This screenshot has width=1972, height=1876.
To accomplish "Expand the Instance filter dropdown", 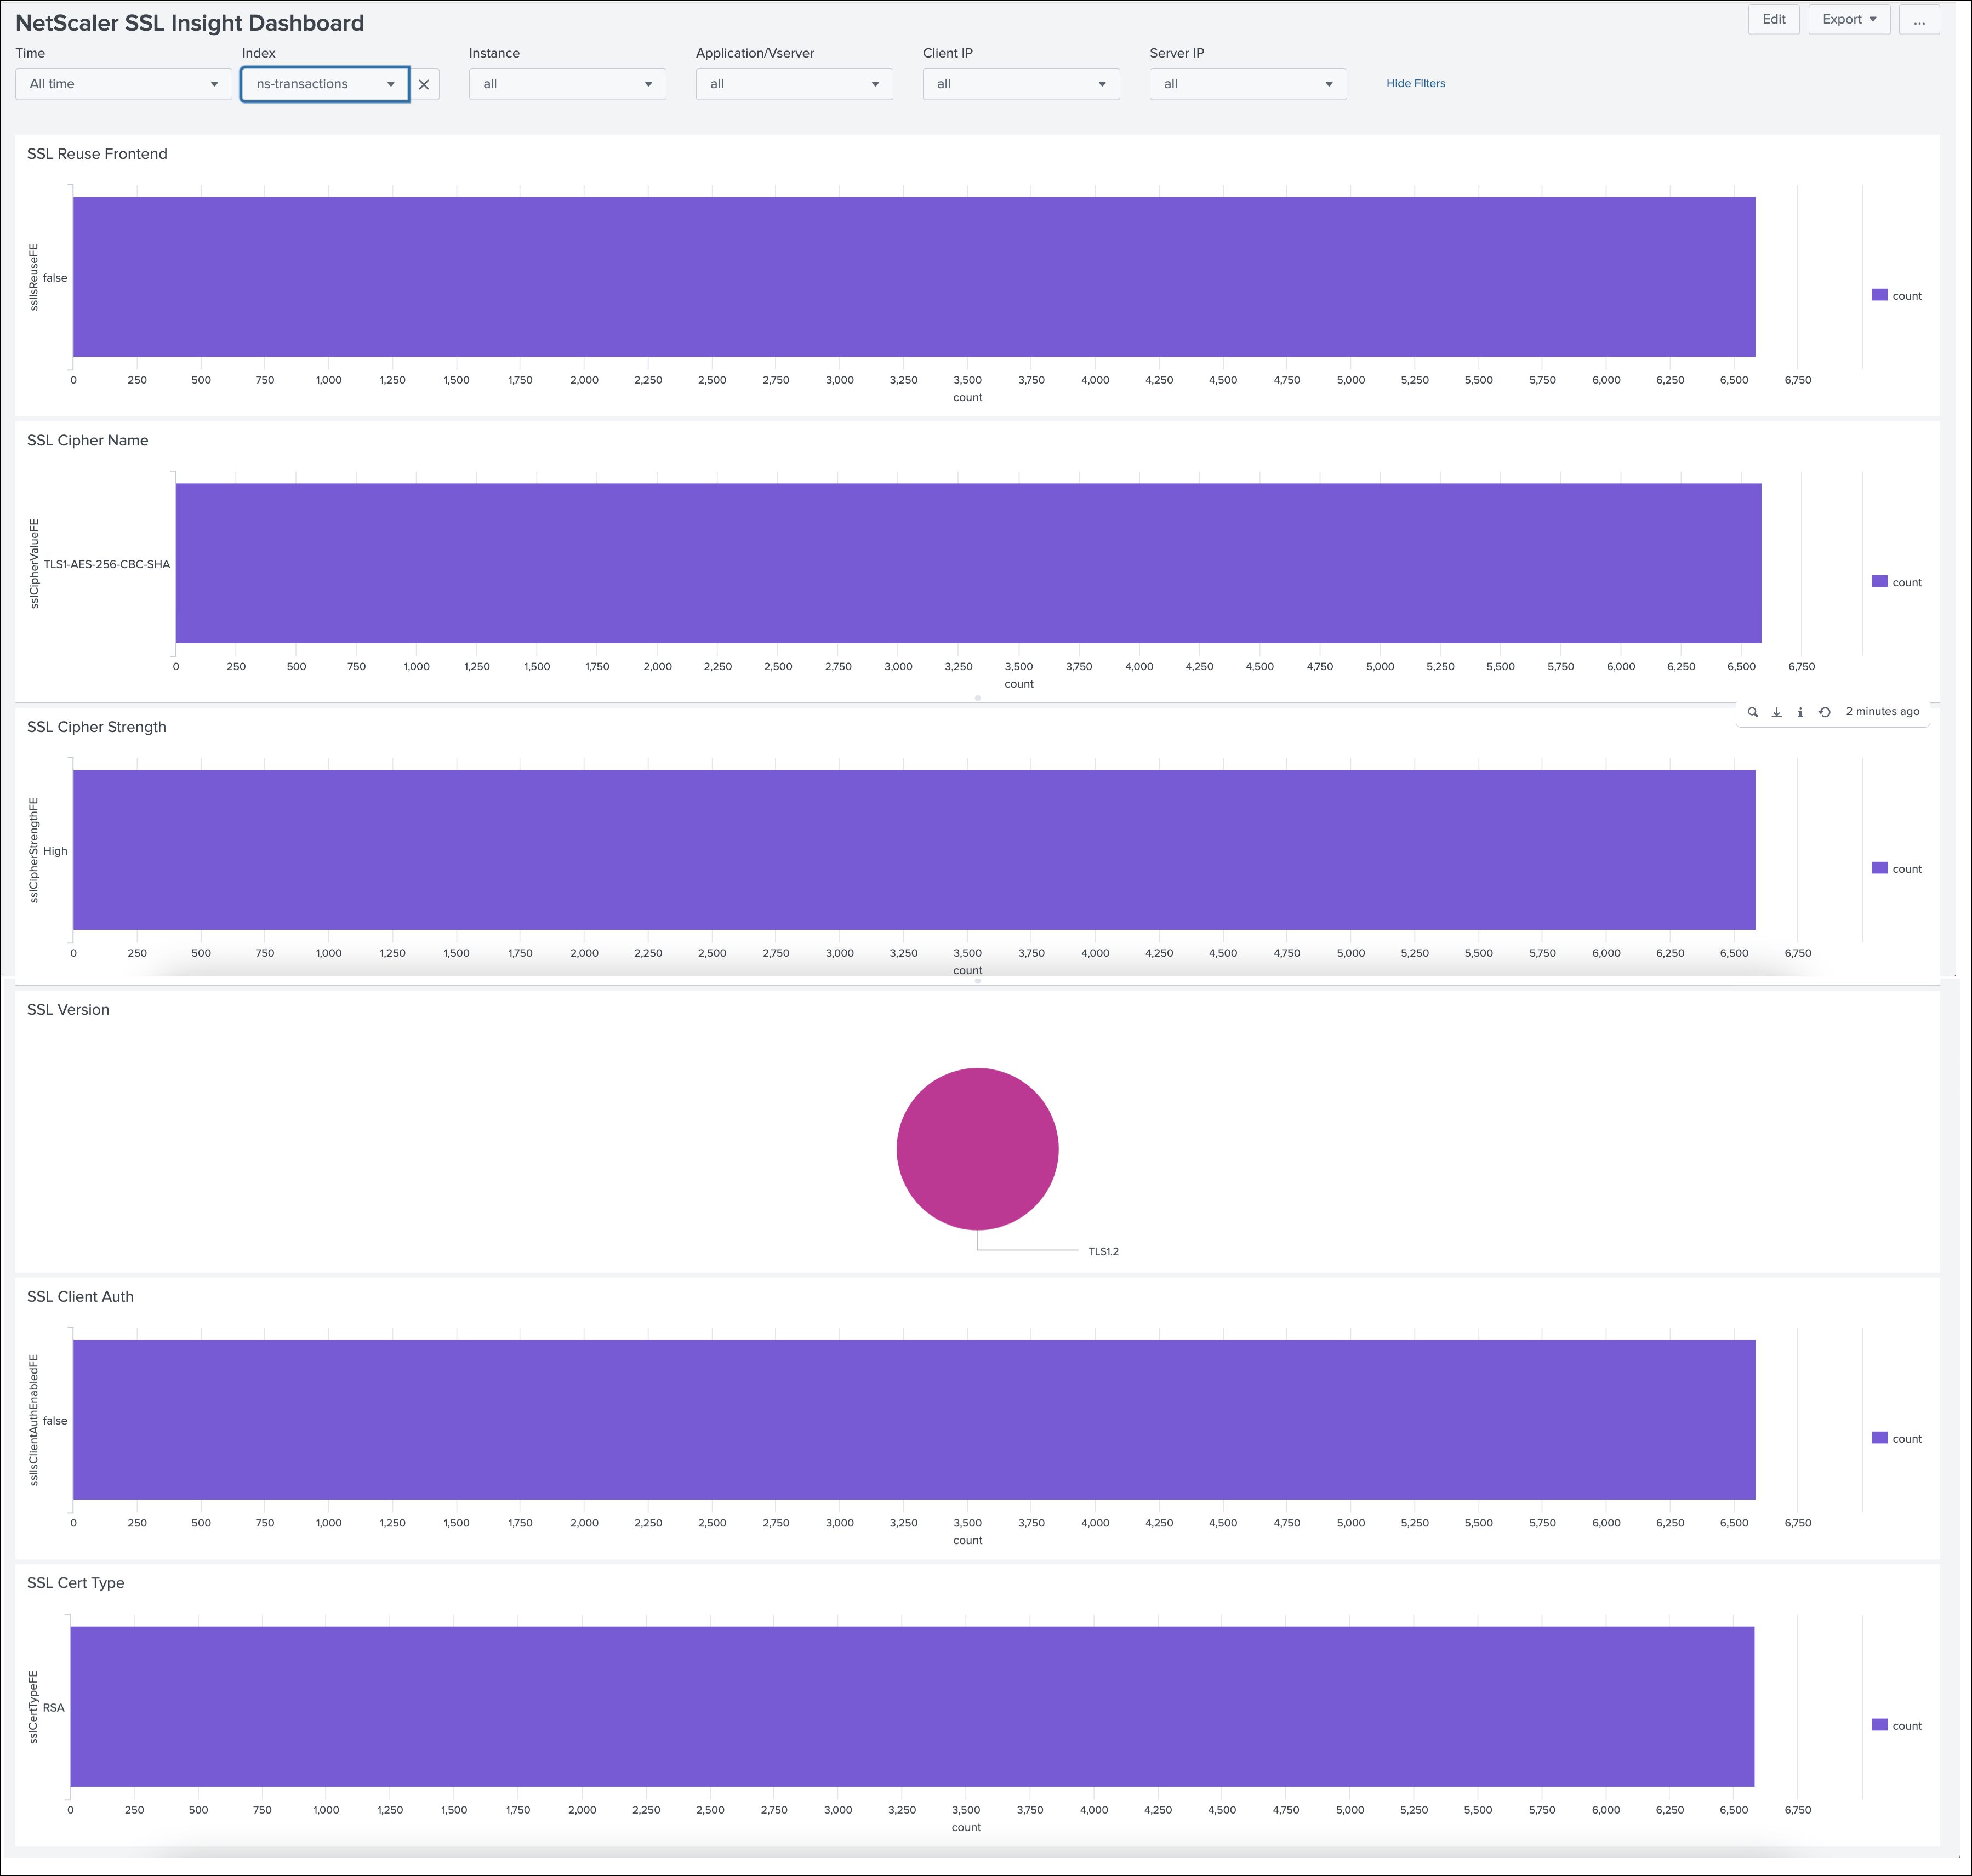I will coord(567,84).
